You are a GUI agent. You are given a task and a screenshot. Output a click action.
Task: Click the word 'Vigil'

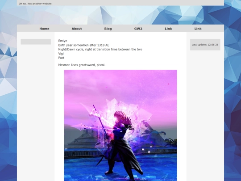(61, 54)
